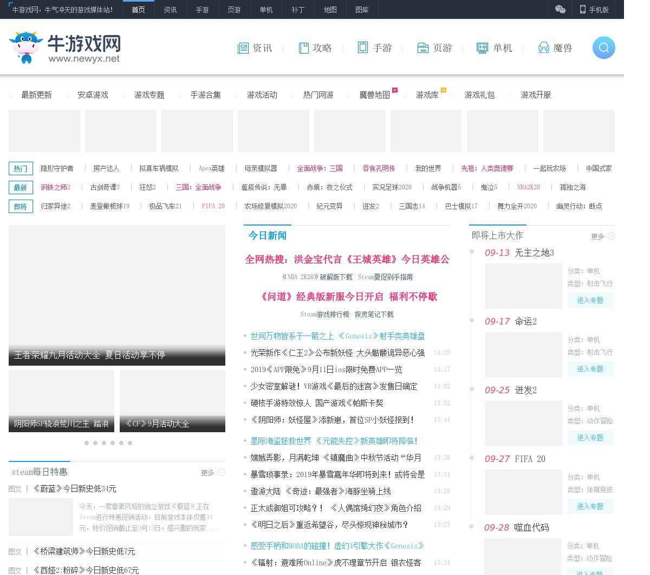The height and width of the screenshot is (575, 650).
Task: Open the WeChat icon in top bar
Action: click(560, 9)
